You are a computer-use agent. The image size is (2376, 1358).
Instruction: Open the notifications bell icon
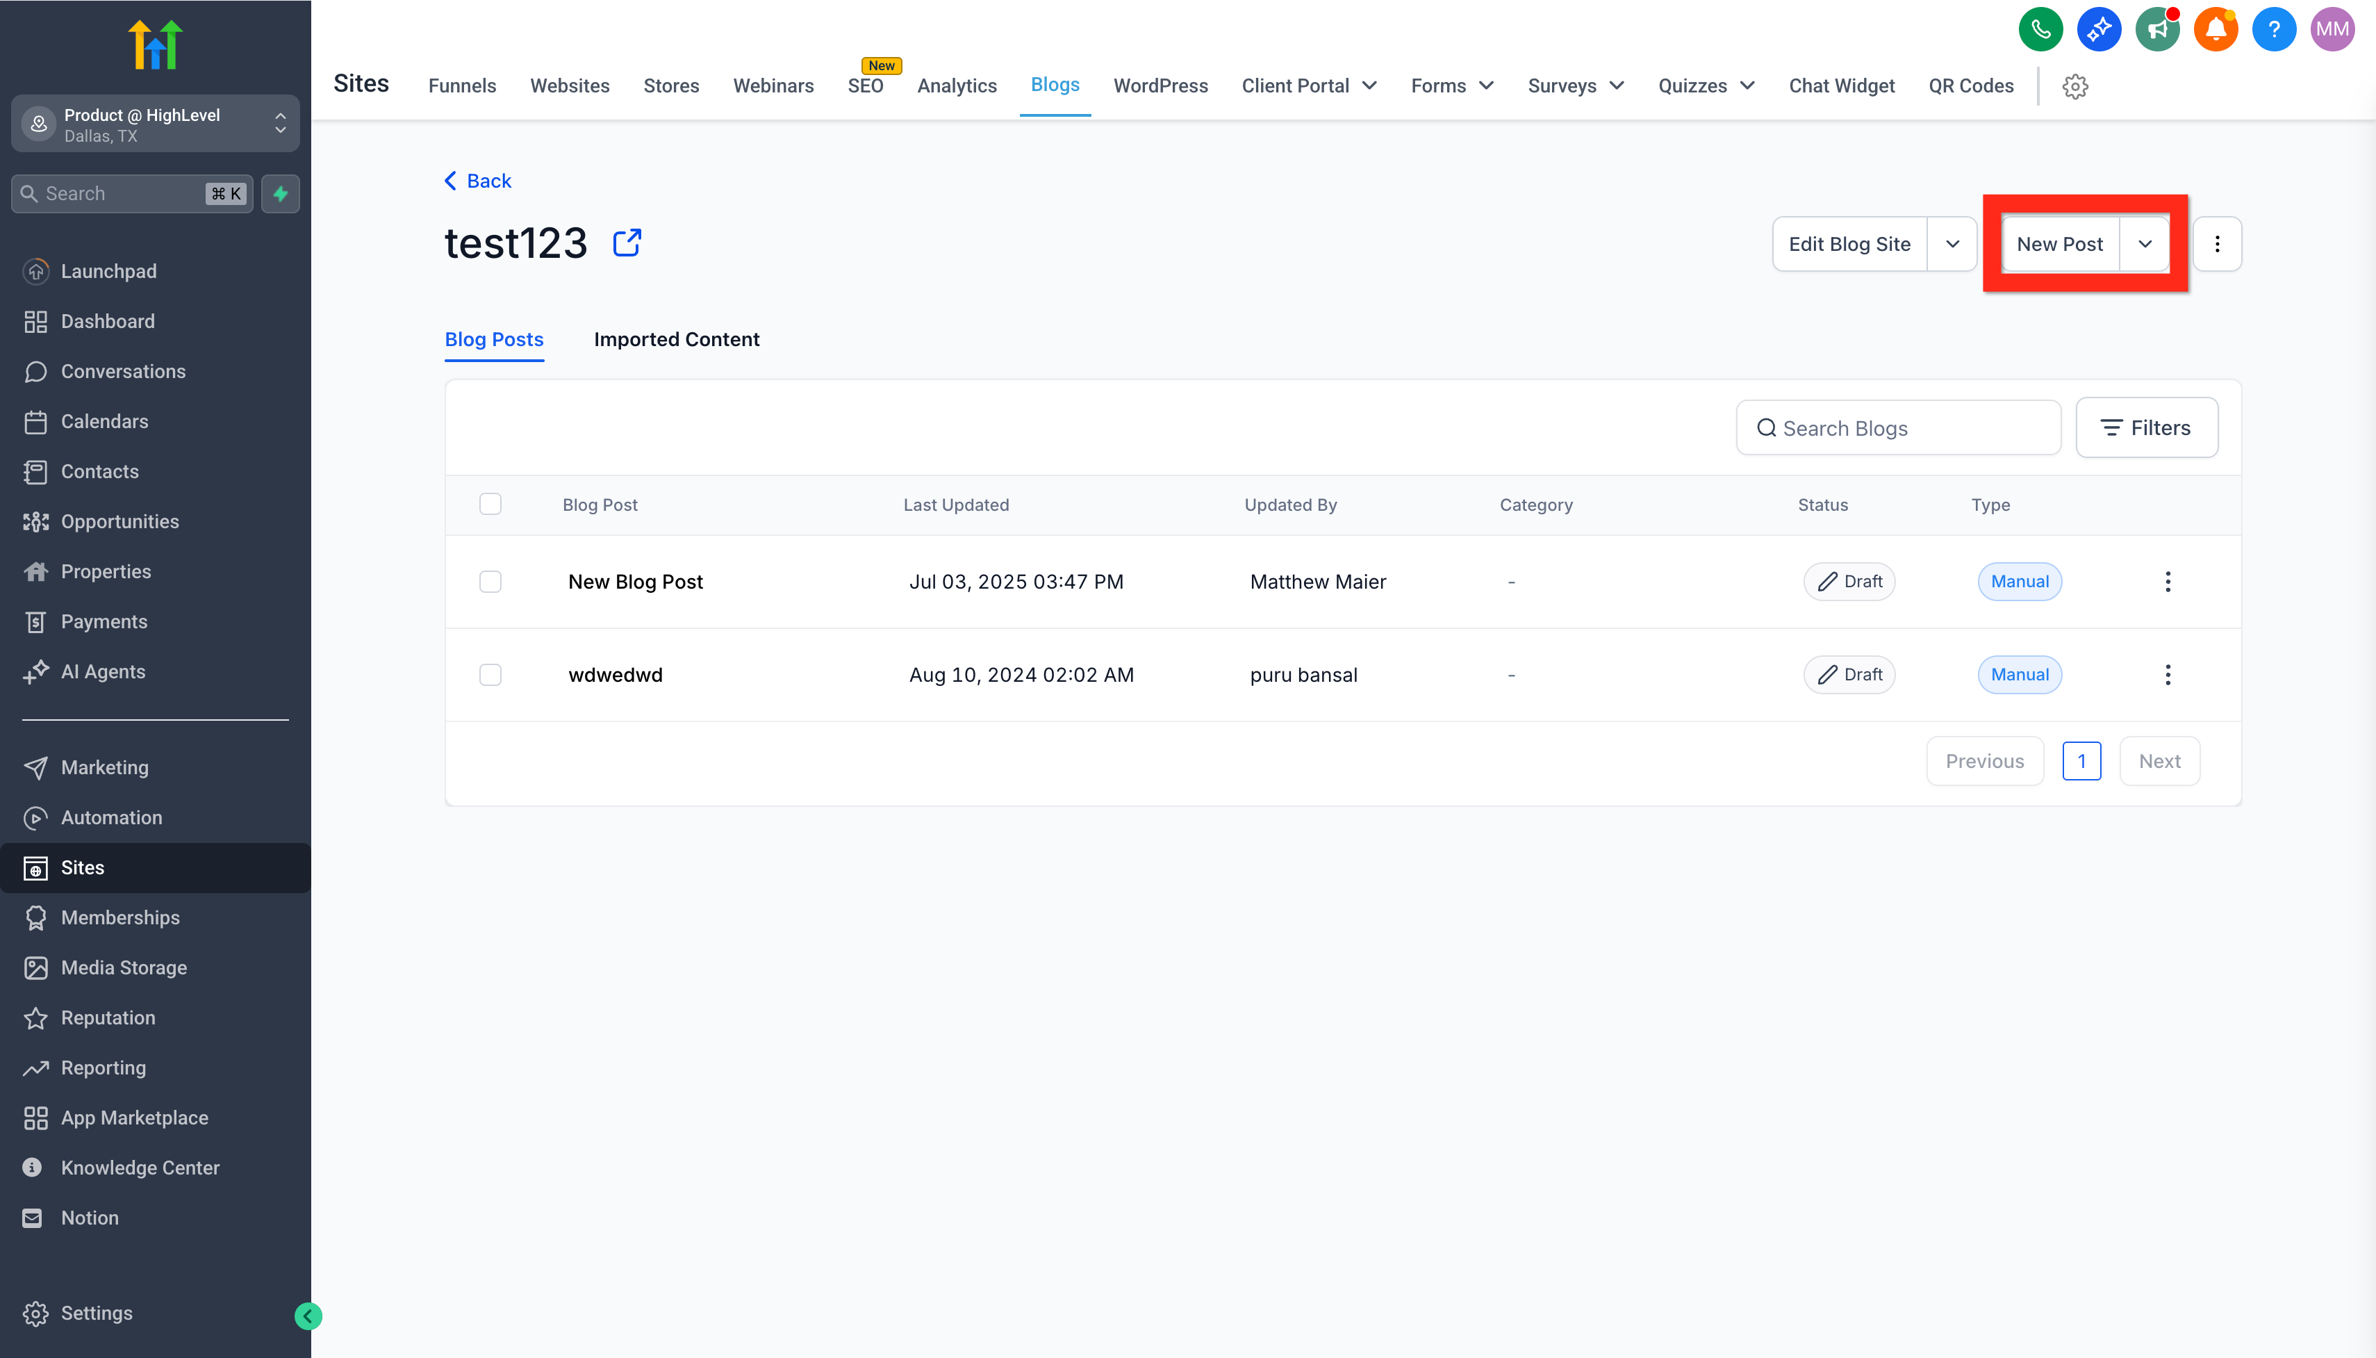[x=2215, y=29]
